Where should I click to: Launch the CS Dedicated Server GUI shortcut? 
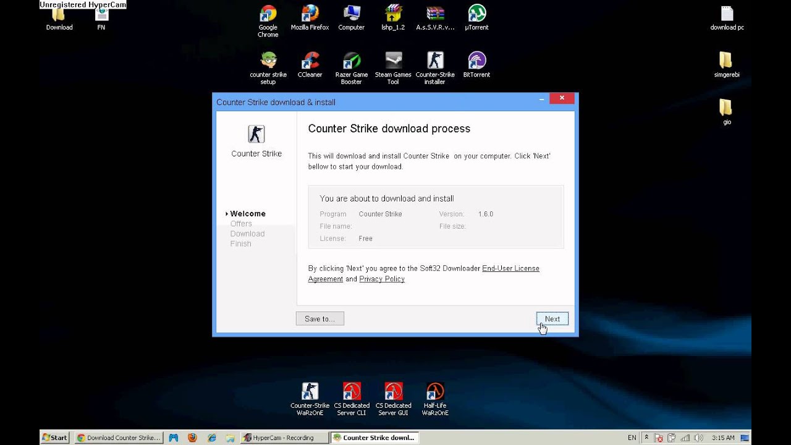tap(393, 399)
